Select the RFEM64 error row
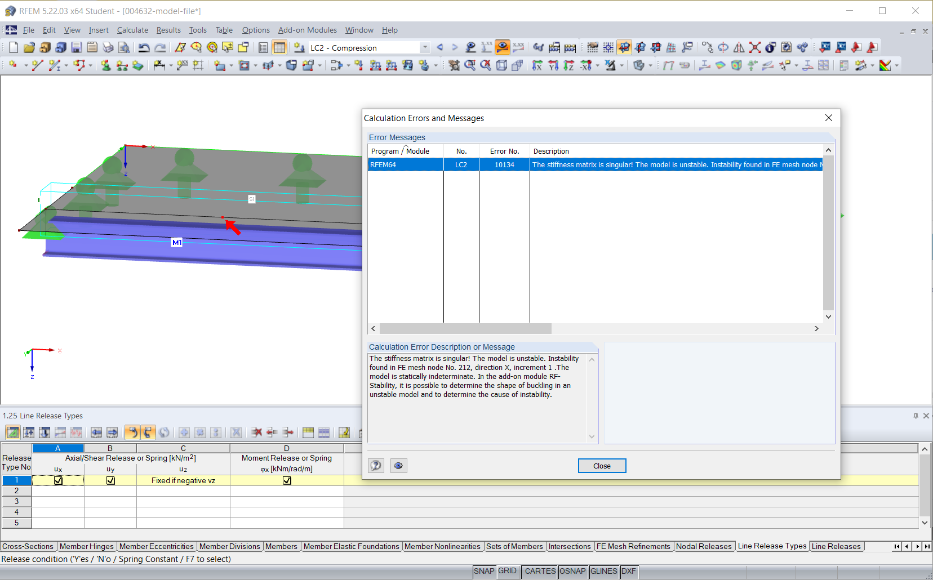Screen dimensions: 933x580 pos(595,165)
